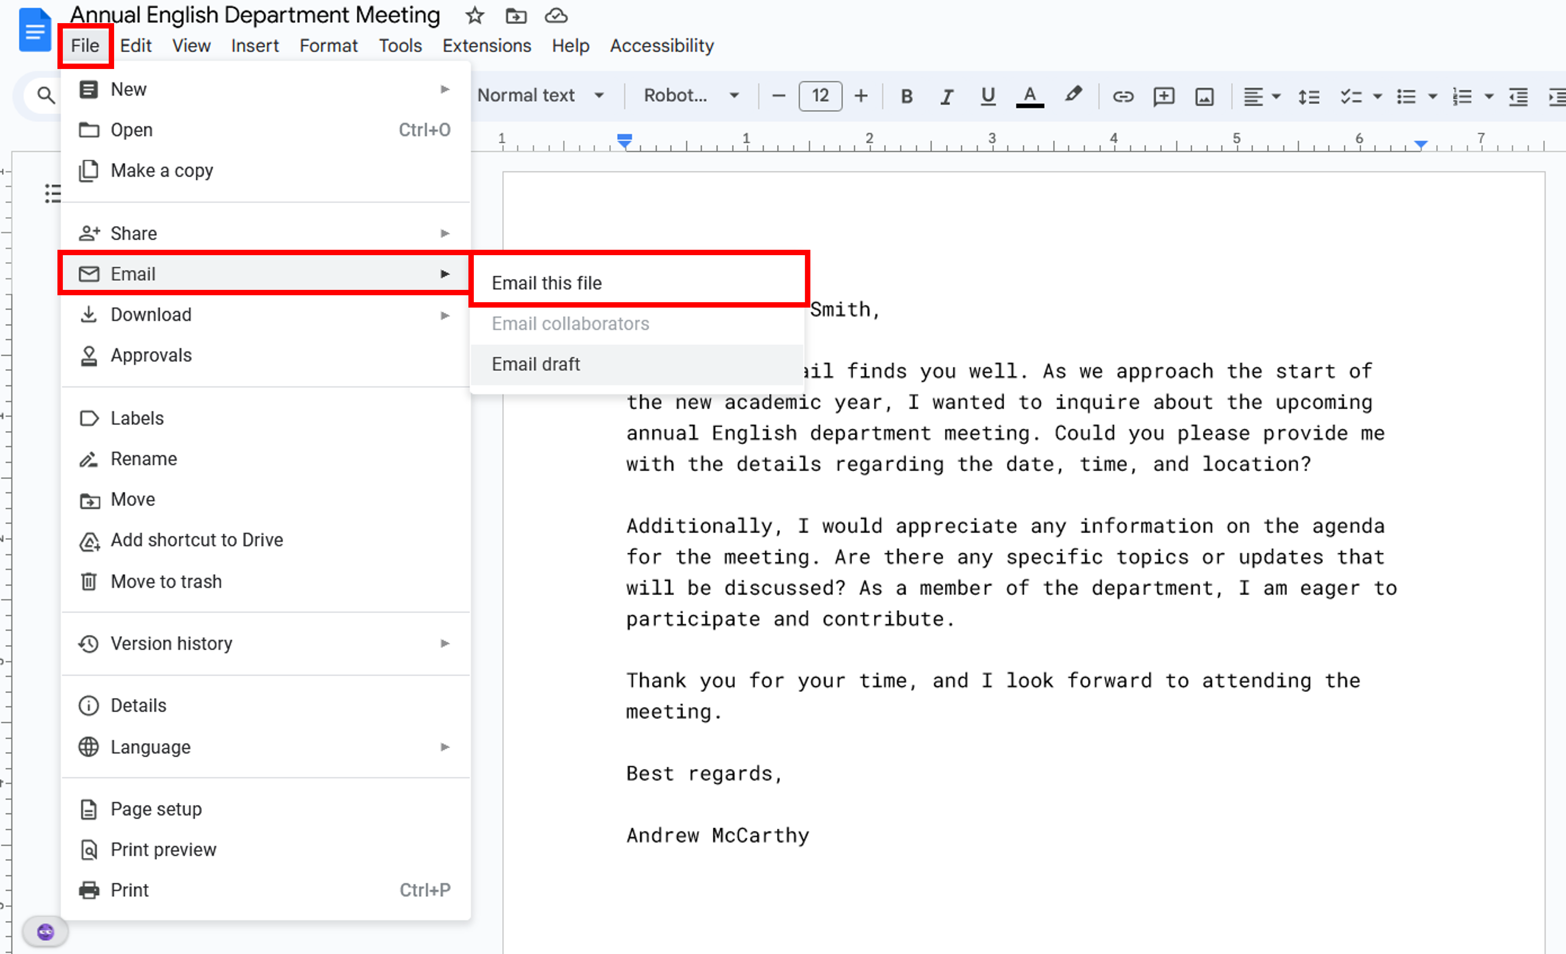Check the cloud document status icon
This screenshot has height=954, width=1566.
[x=556, y=16]
